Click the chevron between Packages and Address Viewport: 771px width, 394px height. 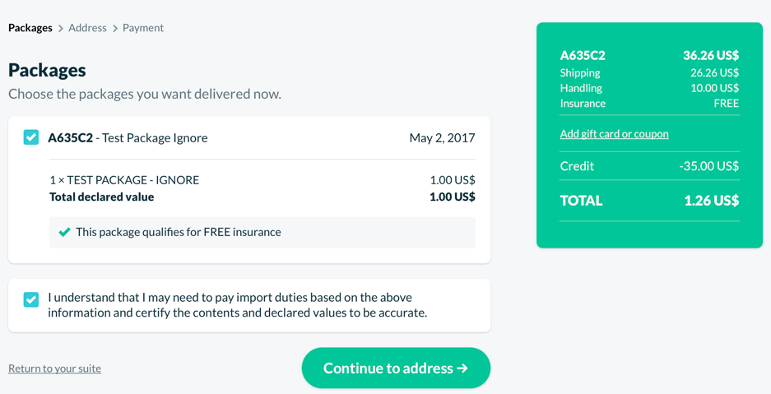(60, 29)
